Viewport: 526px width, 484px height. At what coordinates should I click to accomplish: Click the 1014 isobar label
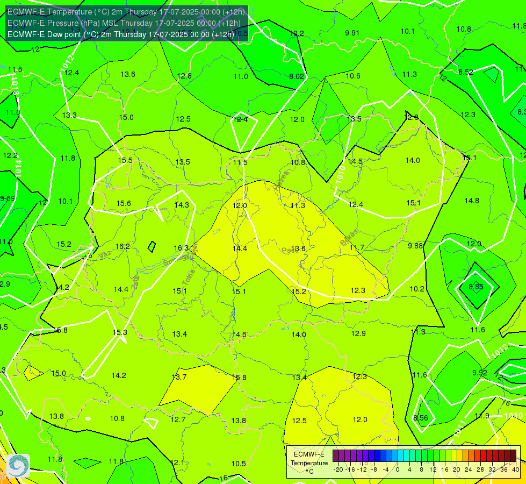click(18, 168)
